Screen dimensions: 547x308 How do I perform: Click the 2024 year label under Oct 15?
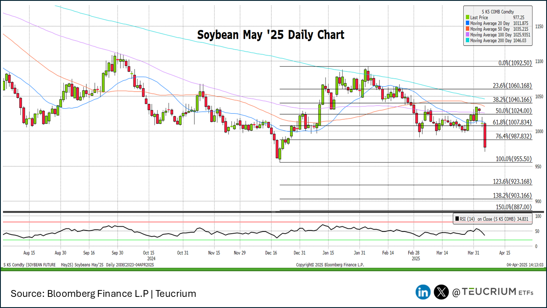(151, 258)
